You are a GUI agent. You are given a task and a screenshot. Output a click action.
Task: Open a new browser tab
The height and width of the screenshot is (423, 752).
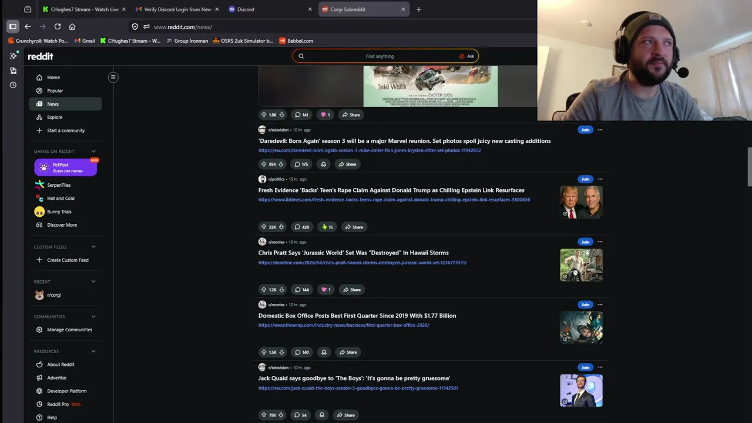(x=418, y=9)
